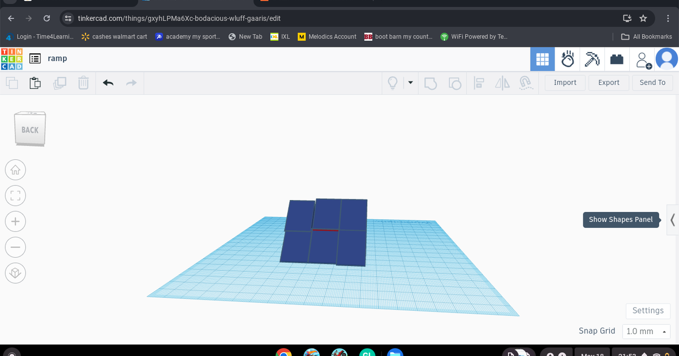Image resolution: width=679 pixels, height=356 pixels.
Task: Select the Flip (mirror) tool
Action: click(501, 83)
